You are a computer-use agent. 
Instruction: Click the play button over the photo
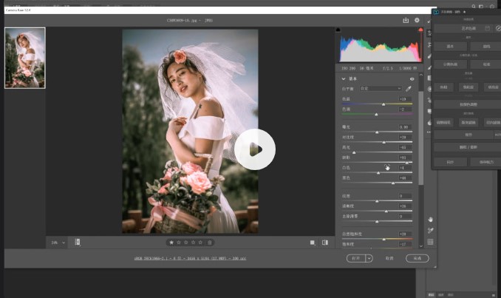click(x=254, y=149)
